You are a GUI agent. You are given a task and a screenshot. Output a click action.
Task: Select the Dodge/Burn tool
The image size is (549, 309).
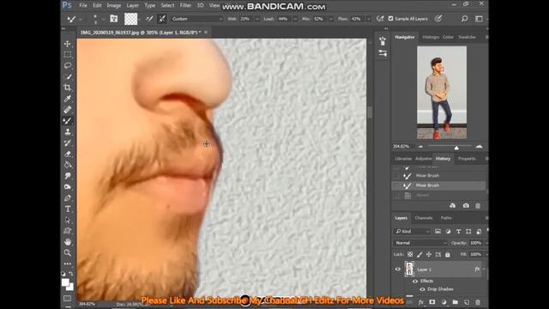tap(68, 187)
